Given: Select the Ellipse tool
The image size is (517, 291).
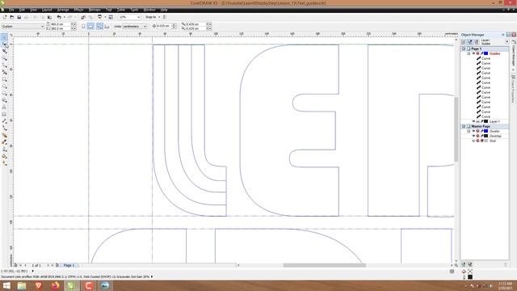Looking at the screenshot, I should [x=4, y=86].
